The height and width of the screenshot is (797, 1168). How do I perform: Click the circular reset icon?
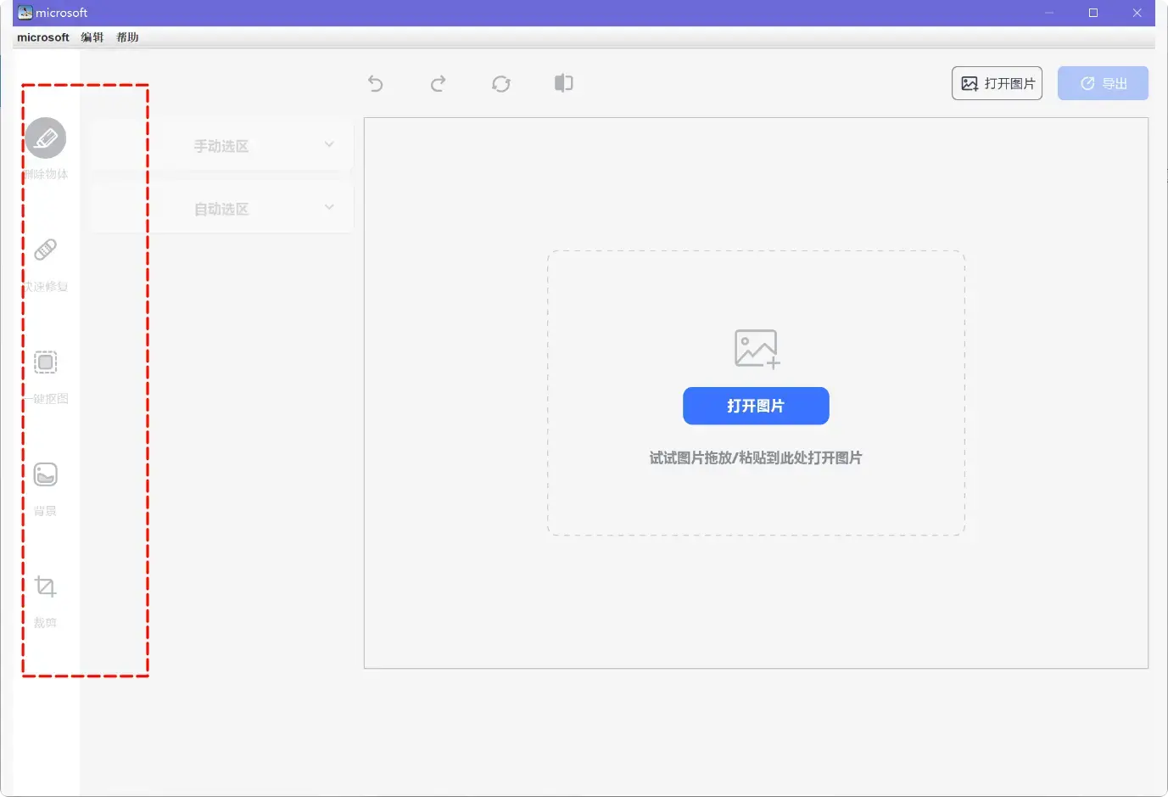[501, 83]
